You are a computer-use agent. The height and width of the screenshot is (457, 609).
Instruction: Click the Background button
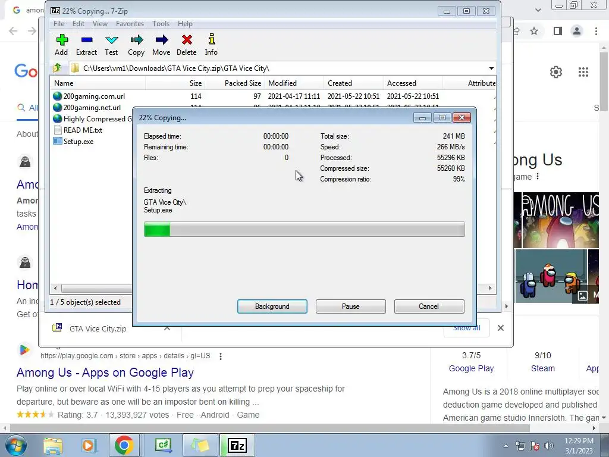click(272, 306)
